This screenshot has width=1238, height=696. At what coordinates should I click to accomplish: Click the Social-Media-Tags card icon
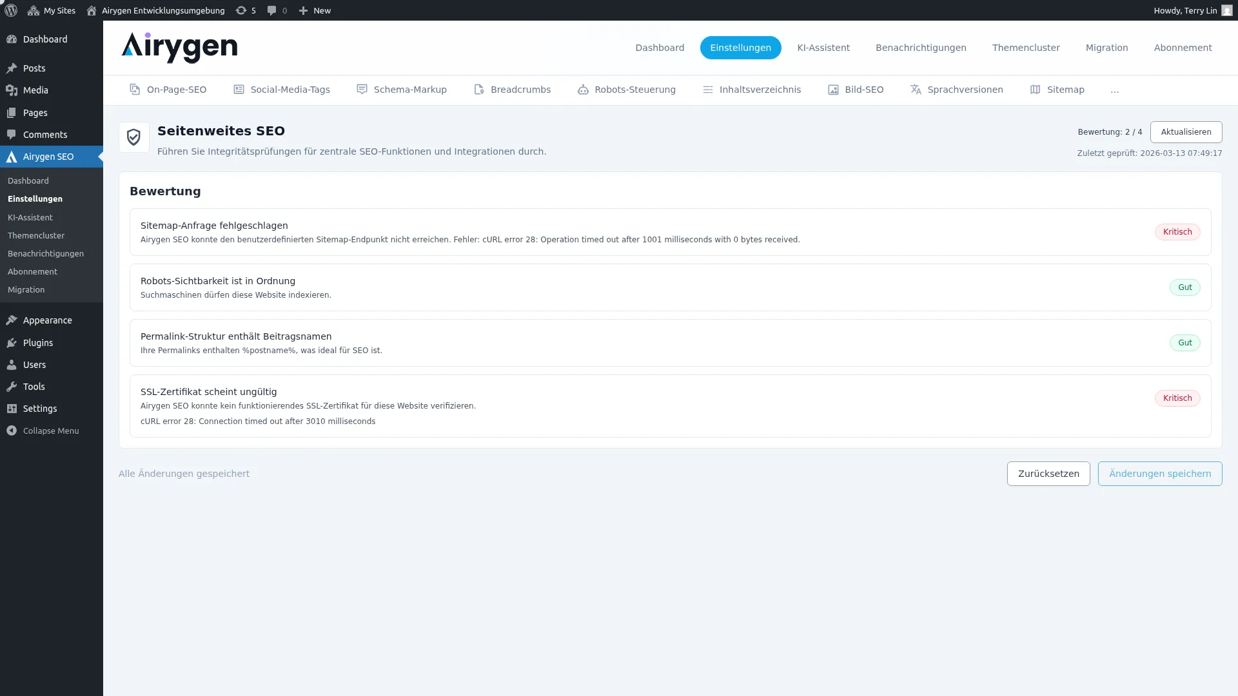coord(239,90)
